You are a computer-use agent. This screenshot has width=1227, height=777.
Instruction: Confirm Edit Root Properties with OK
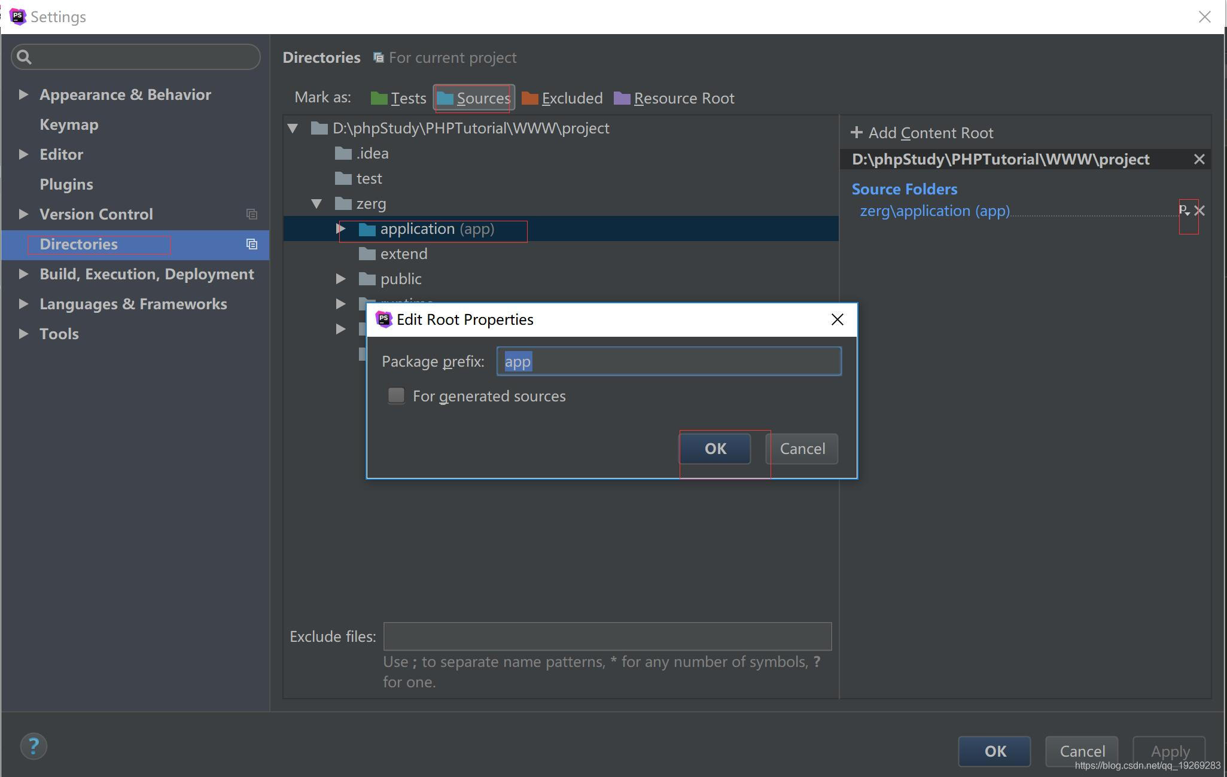click(715, 449)
